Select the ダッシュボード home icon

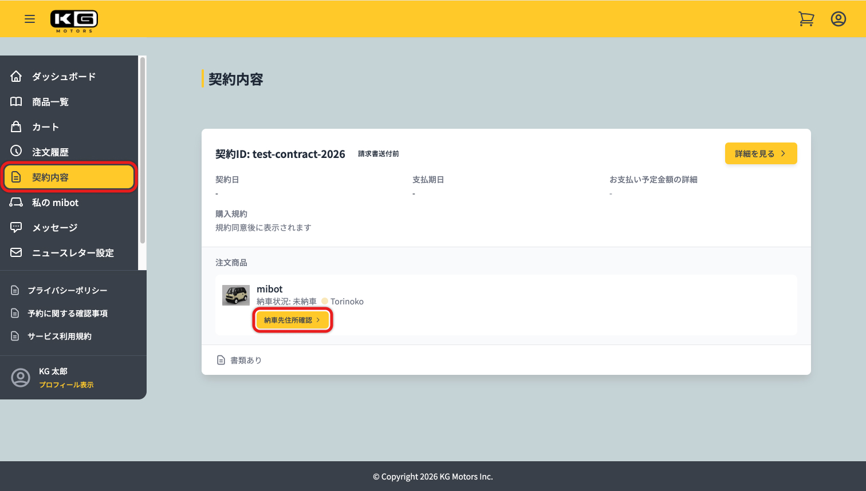(x=17, y=76)
